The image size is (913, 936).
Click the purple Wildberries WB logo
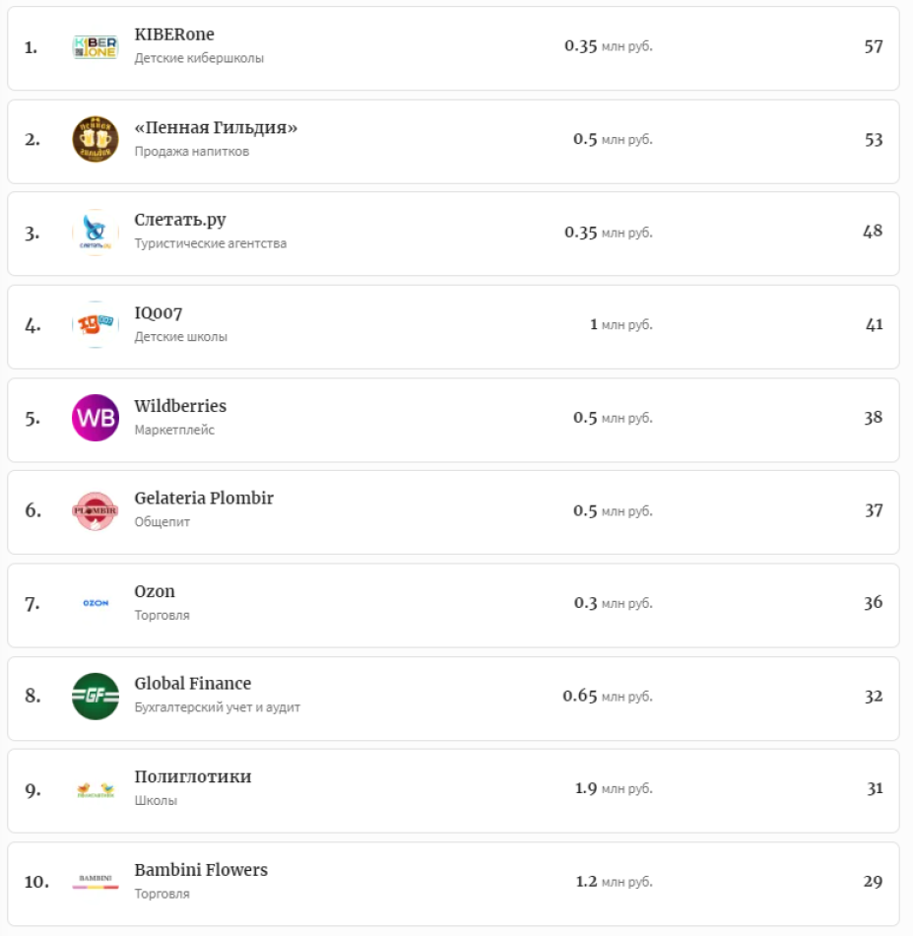pyautogui.click(x=96, y=418)
